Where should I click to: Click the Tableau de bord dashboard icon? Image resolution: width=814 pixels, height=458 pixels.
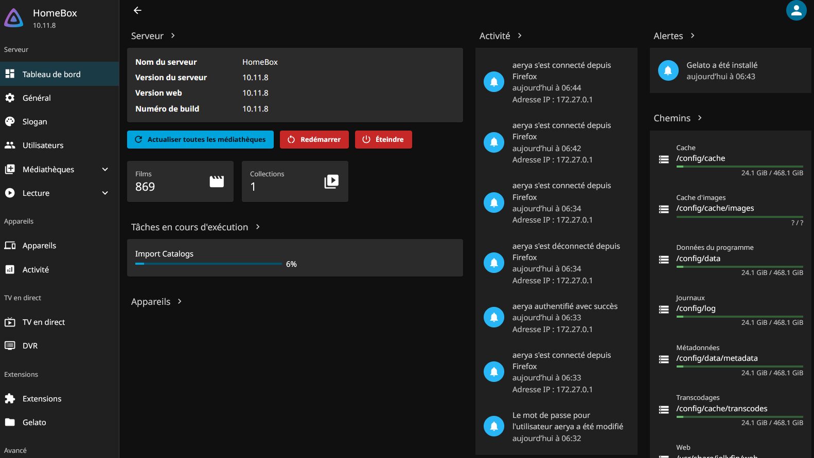[x=10, y=74]
